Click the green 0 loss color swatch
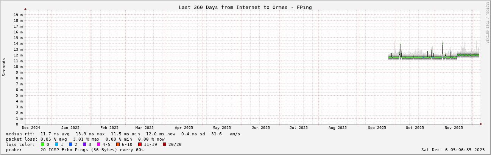This screenshot has width=491, height=155. pos(42,144)
